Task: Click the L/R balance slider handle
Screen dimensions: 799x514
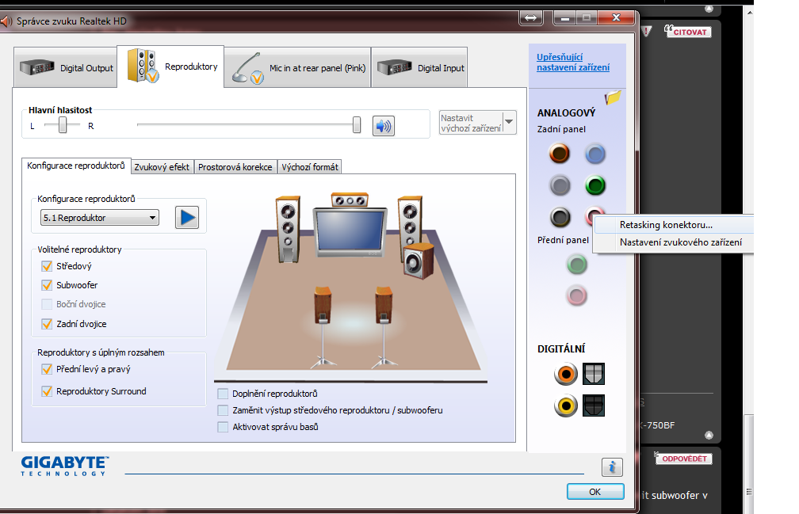Action: [62, 124]
